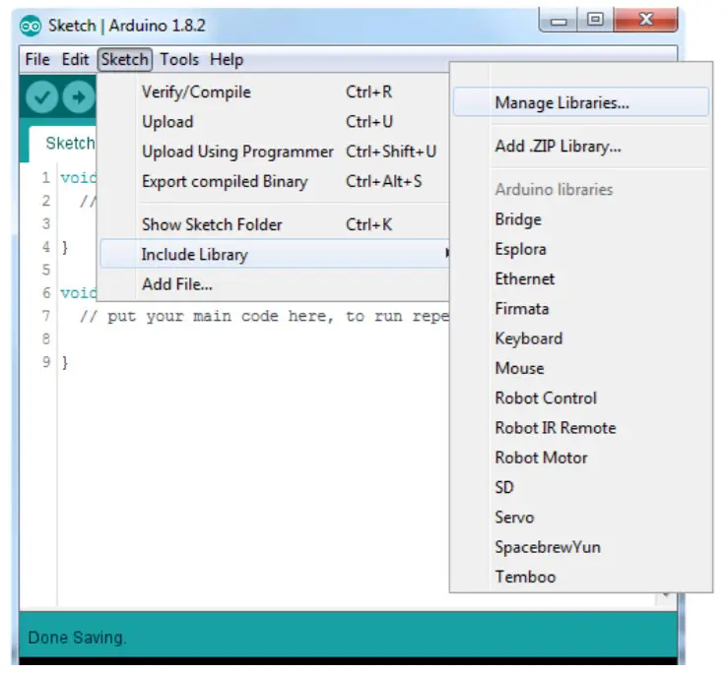Include the Ethernet library
The height and width of the screenshot is (674, 726).
(580, 278)
